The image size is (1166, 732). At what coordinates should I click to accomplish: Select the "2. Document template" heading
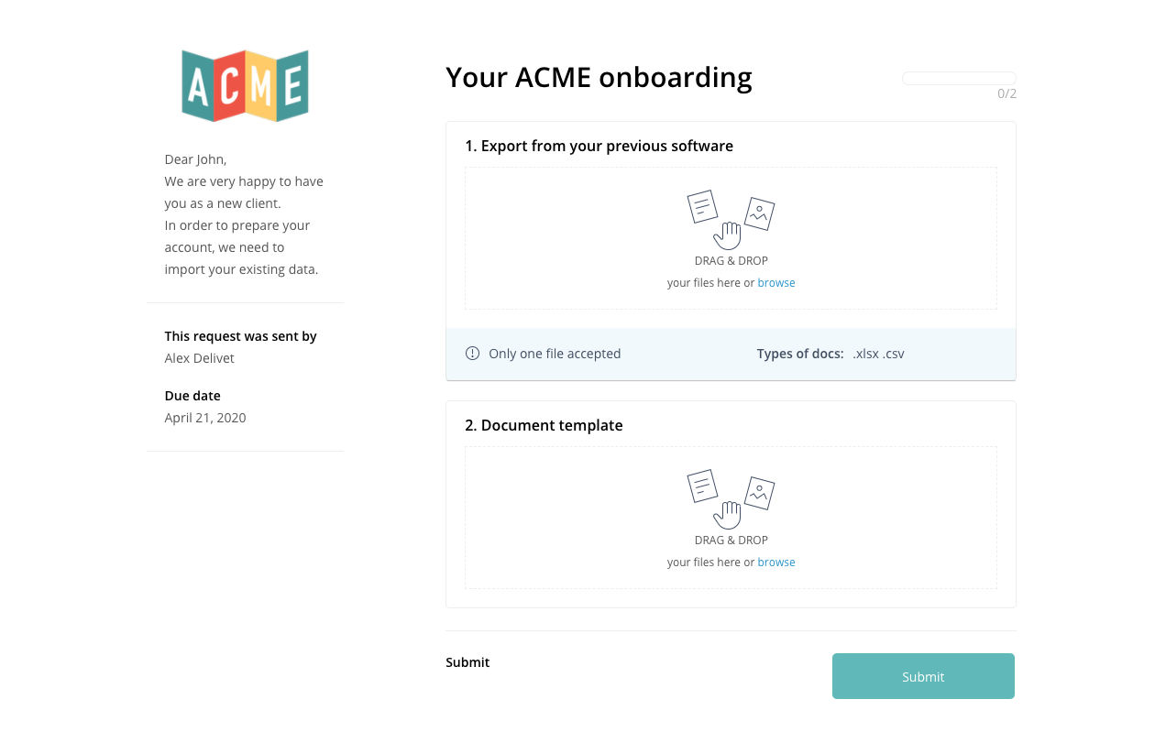(x=544, y=425)
